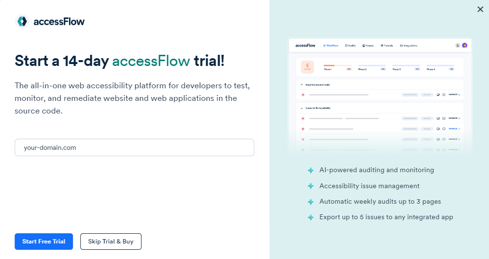Click the sparkle icon beside AI-powered auditing
The width and height of the screenshot is (489, 259).
311,171
